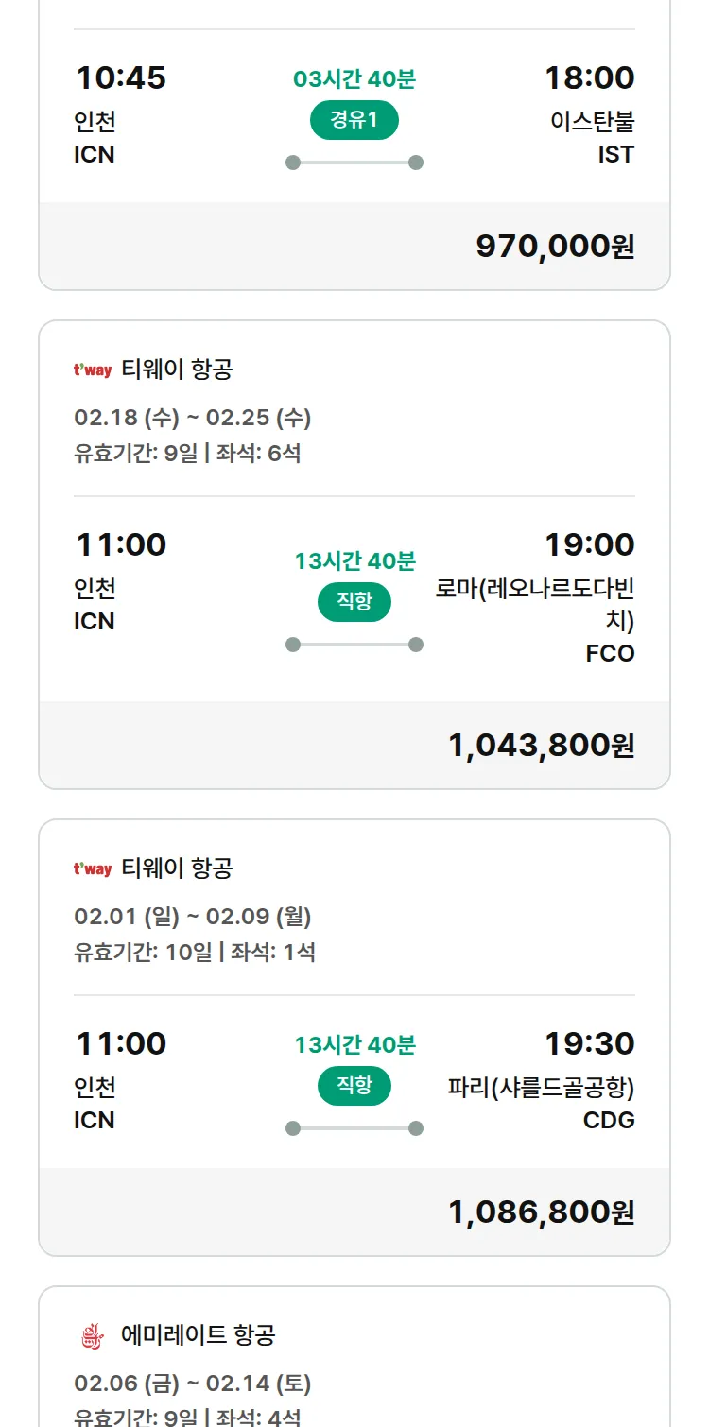The image size is (709, 1427).
Task: Click the 로마(레오나르도다빈치) FCO destination
Action: [x=535, y=605]
